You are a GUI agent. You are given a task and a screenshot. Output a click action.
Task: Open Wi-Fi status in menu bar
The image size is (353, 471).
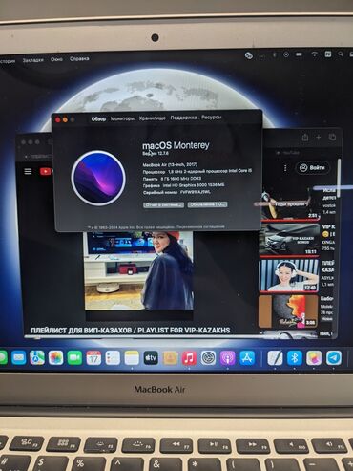[x=314, y=54]
